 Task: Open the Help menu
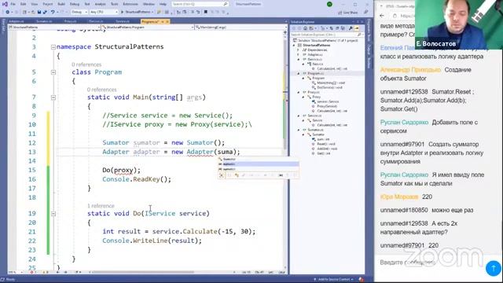(x=163, y=4)
